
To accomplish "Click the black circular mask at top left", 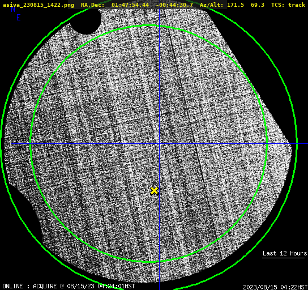I will pos(86,20).
